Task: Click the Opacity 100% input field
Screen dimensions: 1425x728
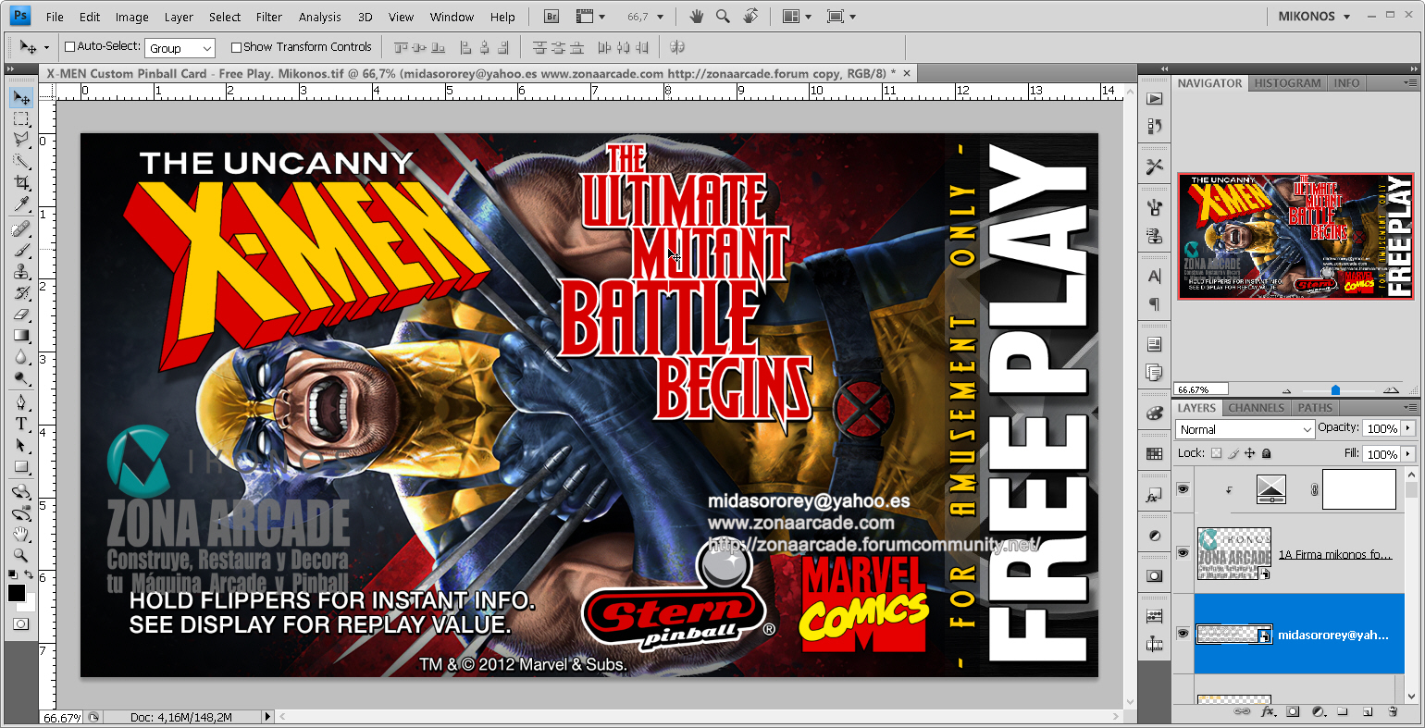Action: click(x=1382, y=428)
